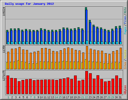128x100 pixels.
Task: Select the tallest red KBytes bar above day 22
Action: (86, 82)
